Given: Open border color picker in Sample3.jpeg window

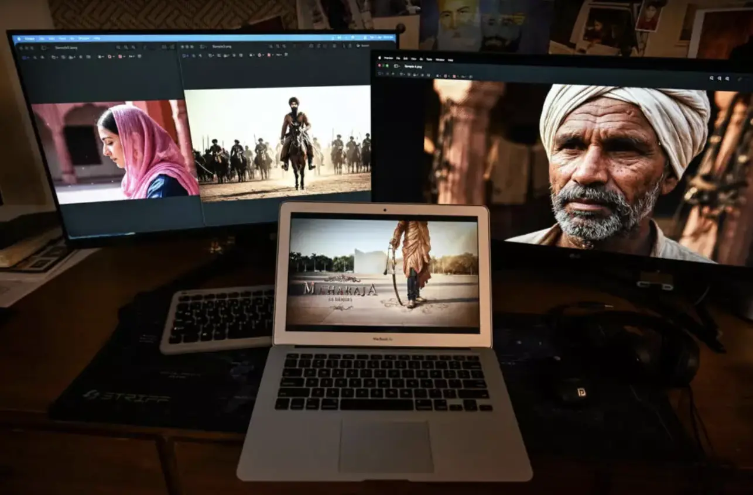Looking at the screenshot, I should pyautogui.click(x=109, y=57).
